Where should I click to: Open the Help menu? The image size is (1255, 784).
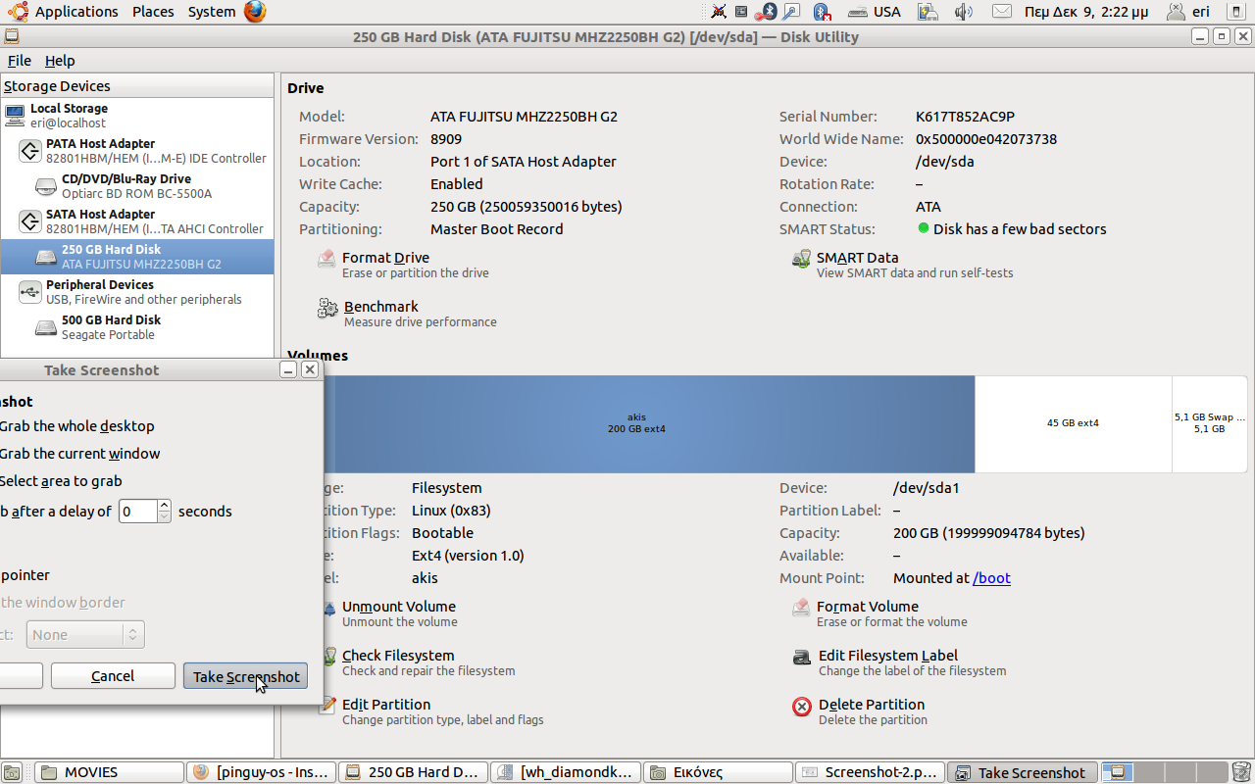tap(60, 61)
